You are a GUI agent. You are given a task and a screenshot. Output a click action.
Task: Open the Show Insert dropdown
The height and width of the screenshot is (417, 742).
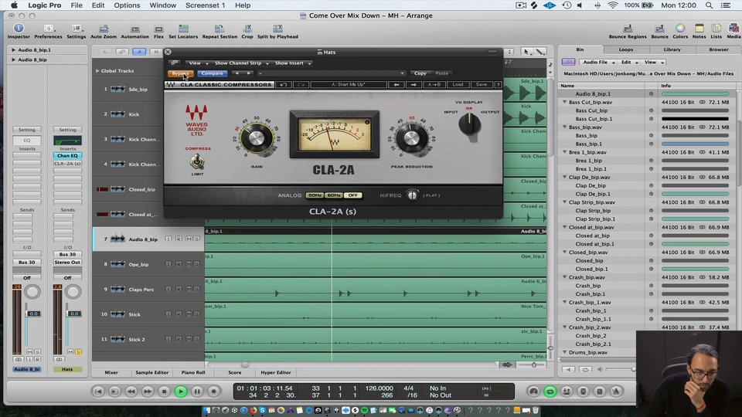(x=293, y=63)
